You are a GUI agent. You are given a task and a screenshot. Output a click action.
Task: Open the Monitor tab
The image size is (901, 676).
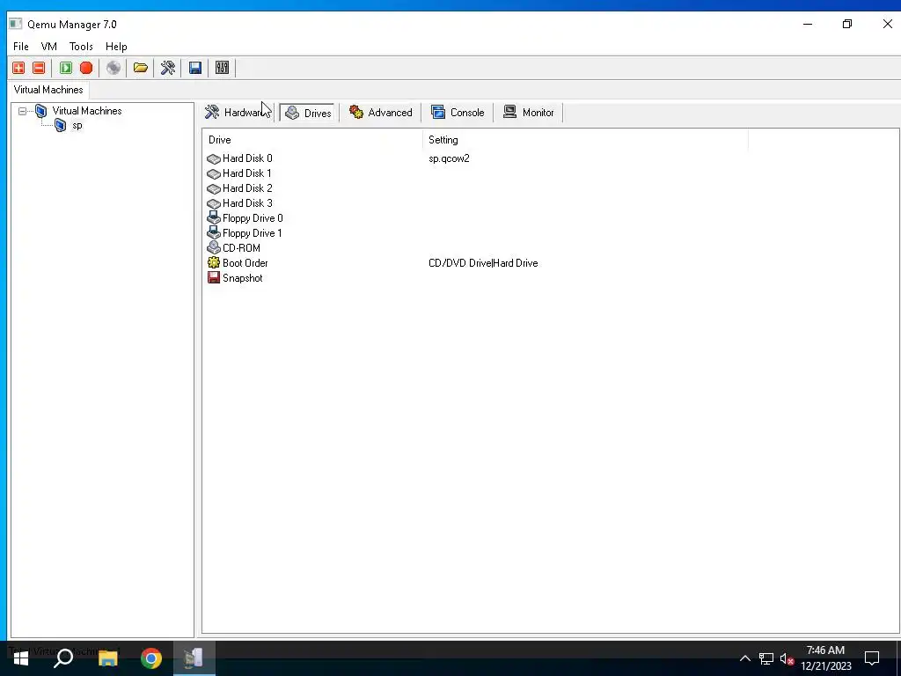click(528, 112)
